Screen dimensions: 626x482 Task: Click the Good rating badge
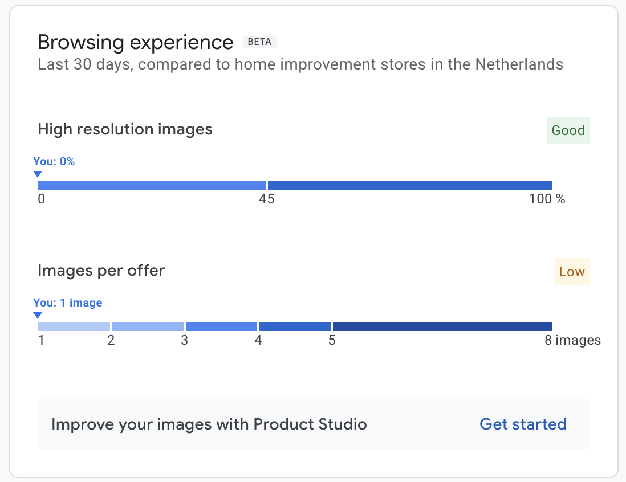coord(568,130)
